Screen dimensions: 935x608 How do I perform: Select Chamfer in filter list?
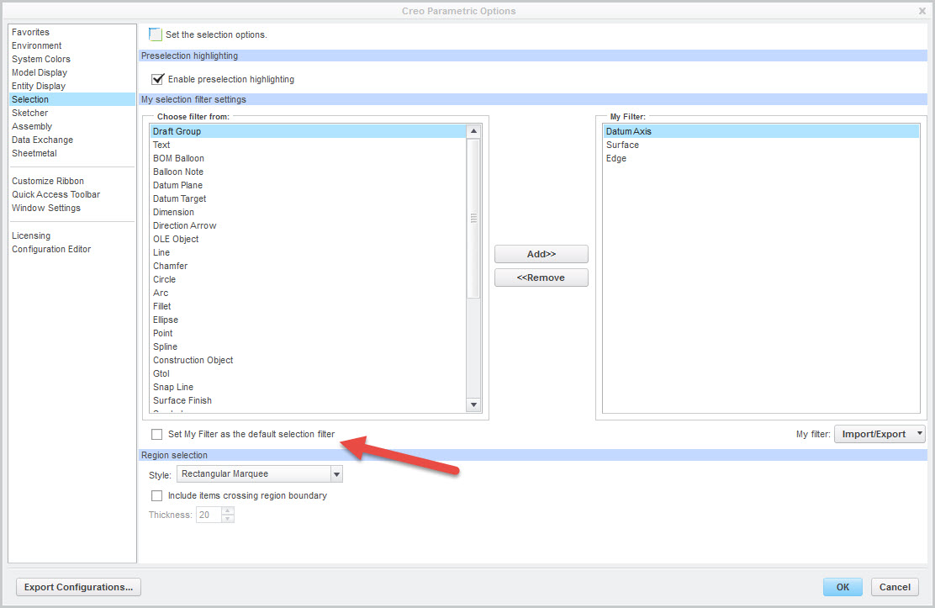308,266
